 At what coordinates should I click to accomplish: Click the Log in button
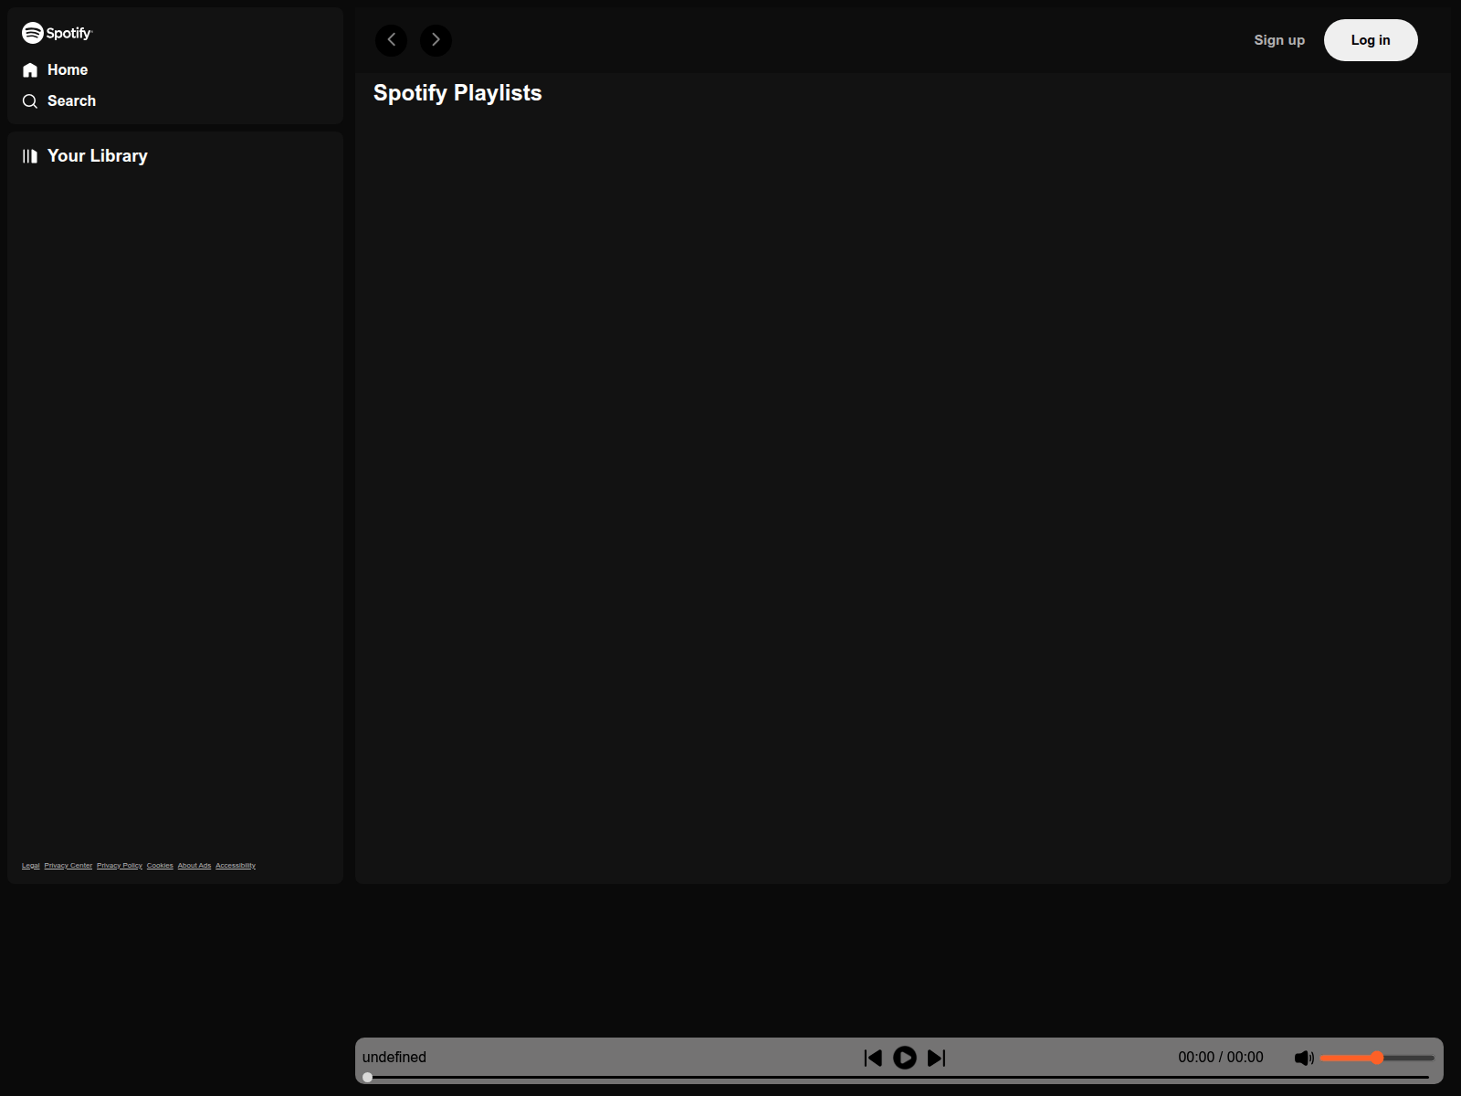point(1371,40)
